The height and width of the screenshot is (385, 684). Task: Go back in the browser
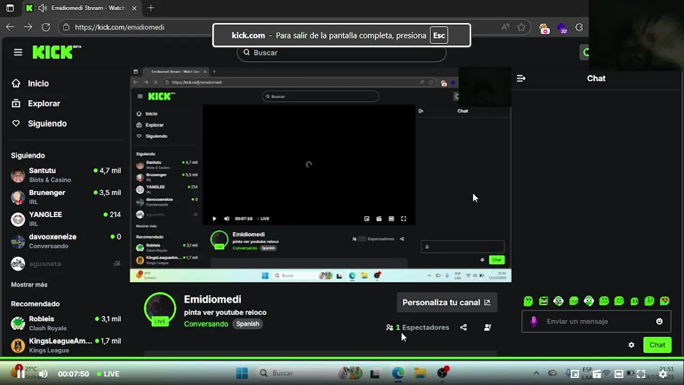(10, 27)
